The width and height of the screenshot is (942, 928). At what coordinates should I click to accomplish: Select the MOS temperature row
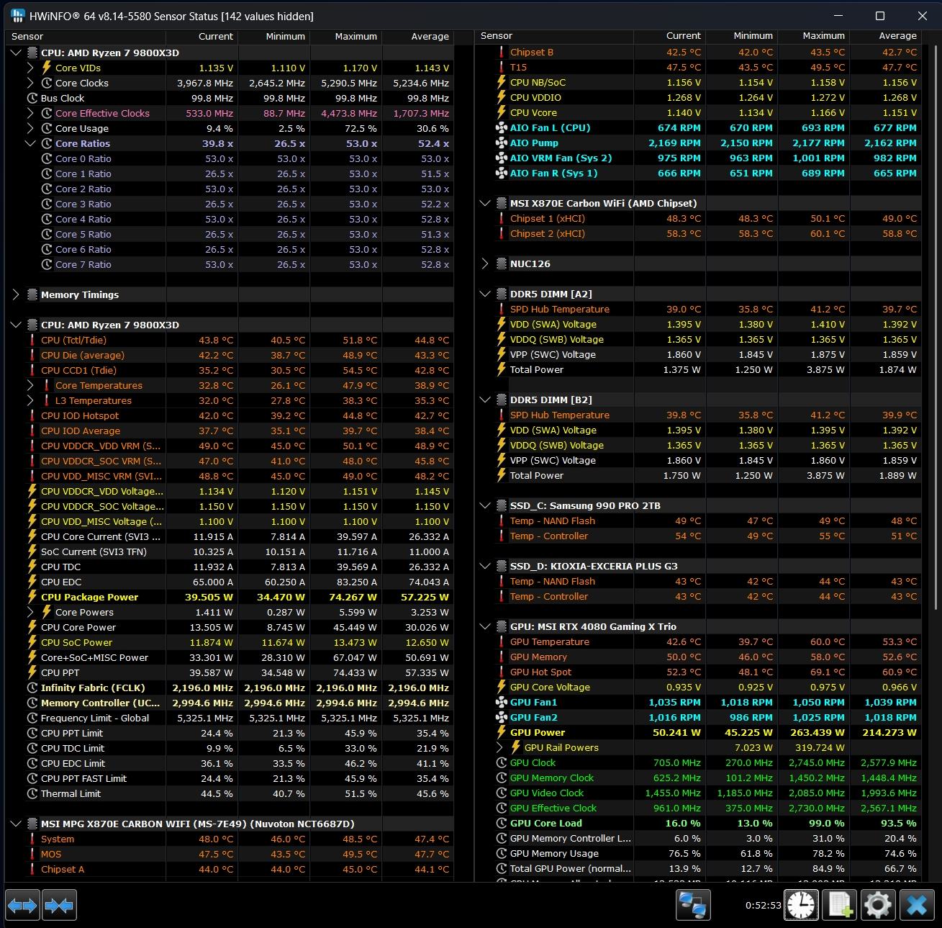click(230, 854)
